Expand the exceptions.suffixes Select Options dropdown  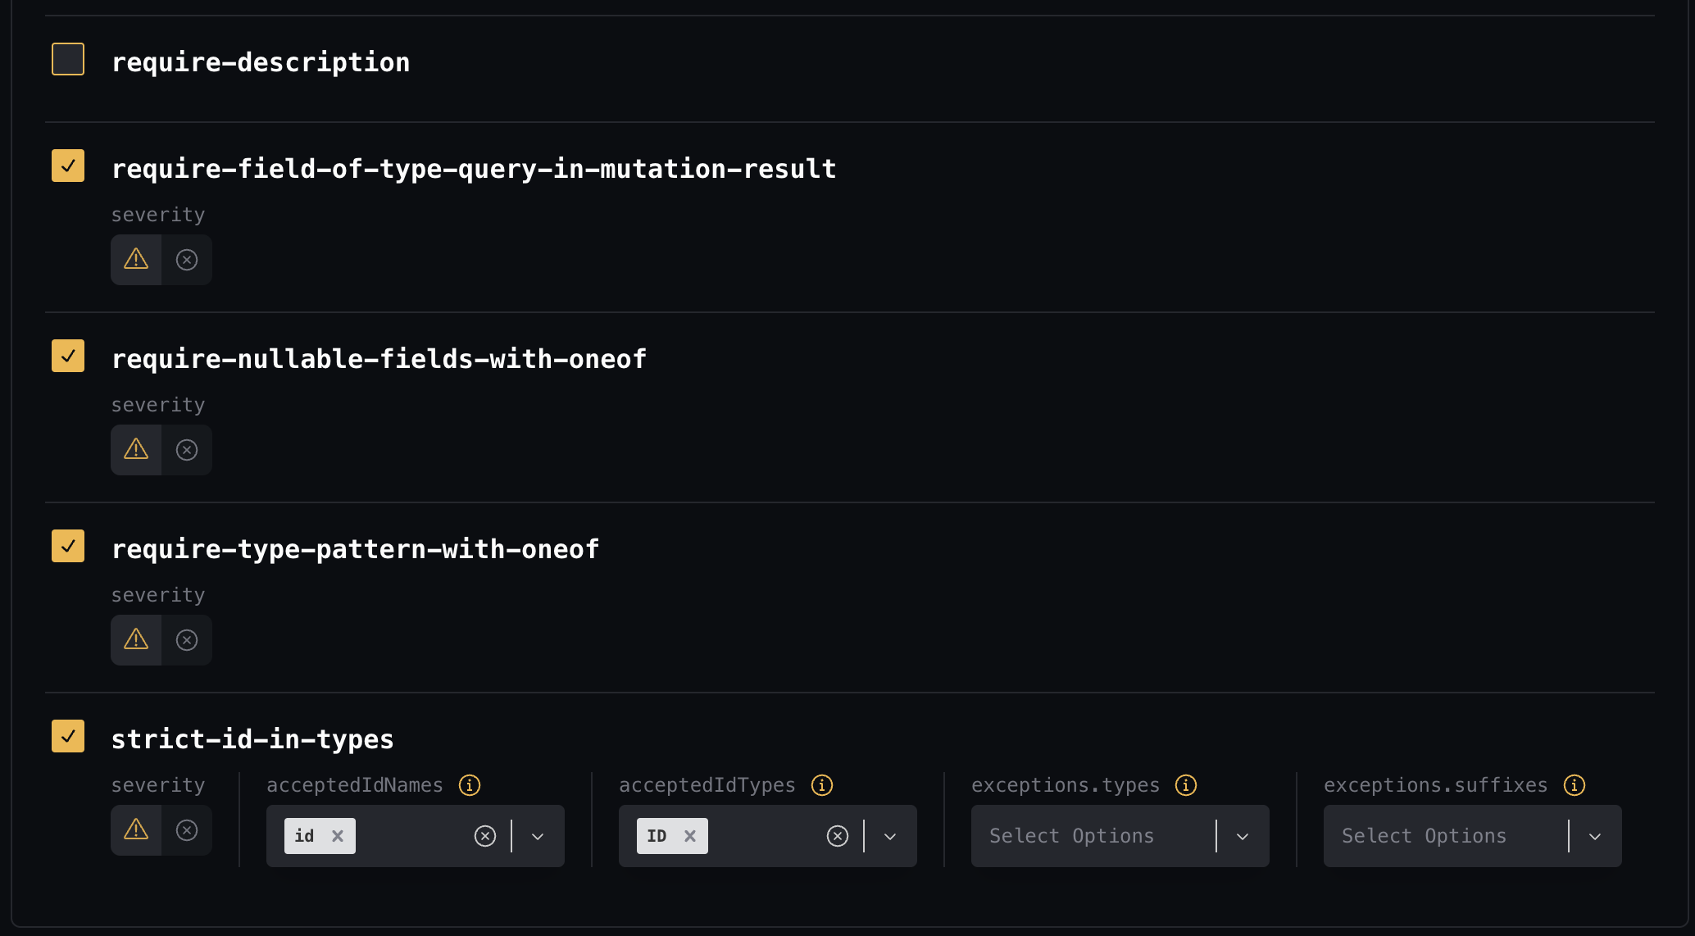[x=1595, y=836]
